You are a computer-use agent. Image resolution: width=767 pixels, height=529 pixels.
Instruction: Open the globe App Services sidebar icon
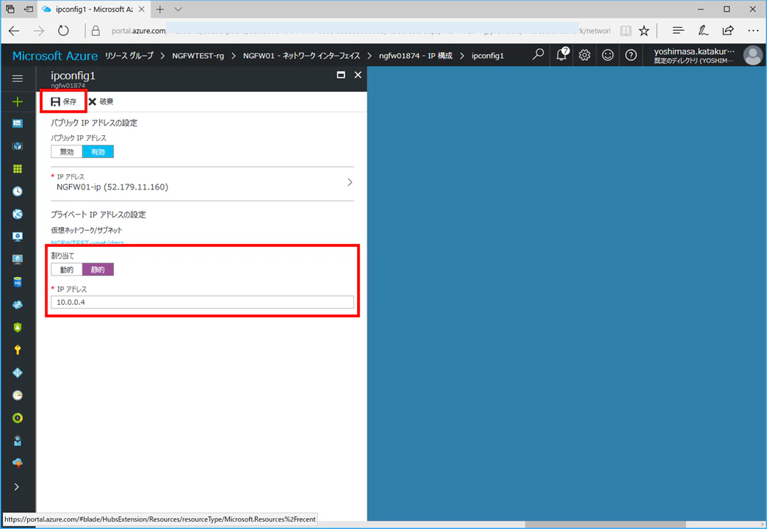pos(18,214)
